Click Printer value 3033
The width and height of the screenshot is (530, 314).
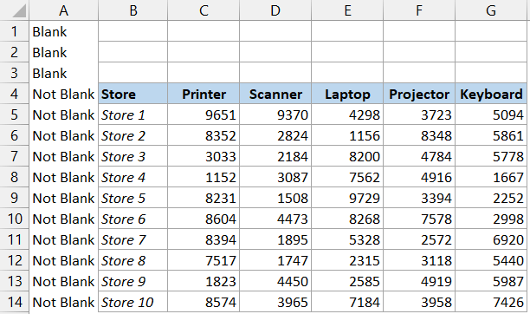click(x=204, y=156)
